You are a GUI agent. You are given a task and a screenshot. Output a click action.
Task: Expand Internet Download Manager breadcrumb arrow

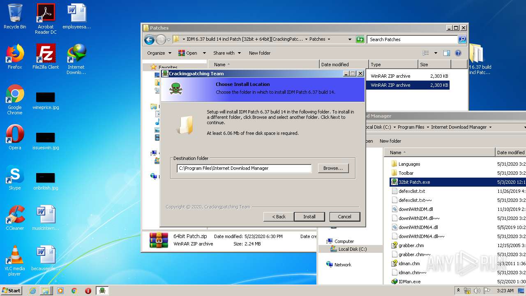[x=490, y=127]
